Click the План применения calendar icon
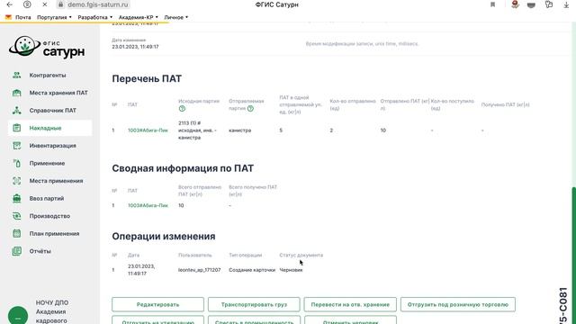Viewport: 576px width, 324px height. pyautogui.click(x=16, y=234)
